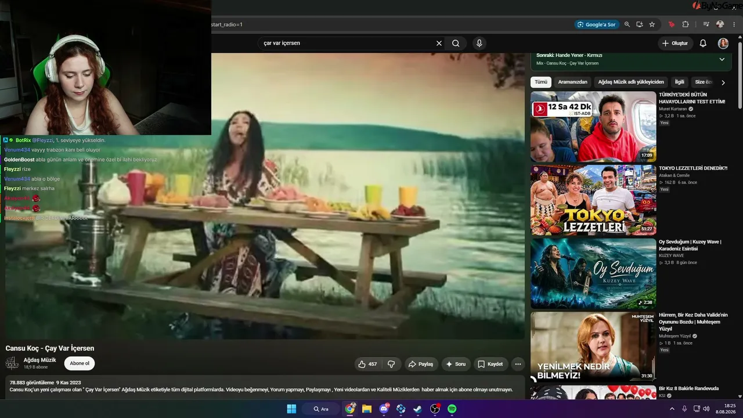Open the Bir Kız 8 Bakirle Randevuda title

tap(688, 388)
